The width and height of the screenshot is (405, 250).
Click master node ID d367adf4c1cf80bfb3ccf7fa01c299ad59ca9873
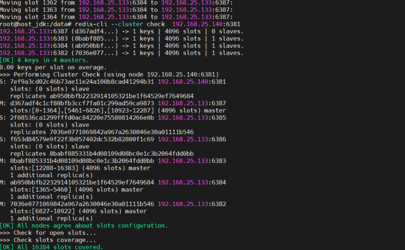82,103
